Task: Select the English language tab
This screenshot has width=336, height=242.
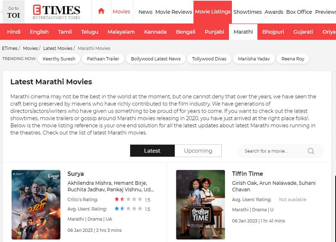Action: [x=39, y=32]
